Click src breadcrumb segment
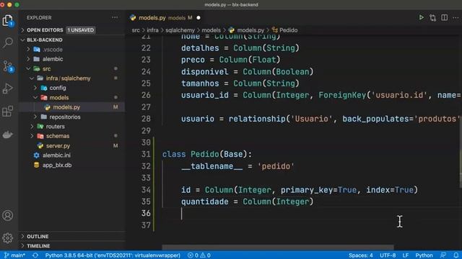Screen dimensions: 462x259 pyautogui.click(x=136, y=30)
